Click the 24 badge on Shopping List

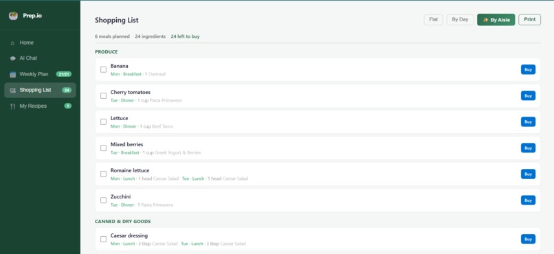click(67, 90)
